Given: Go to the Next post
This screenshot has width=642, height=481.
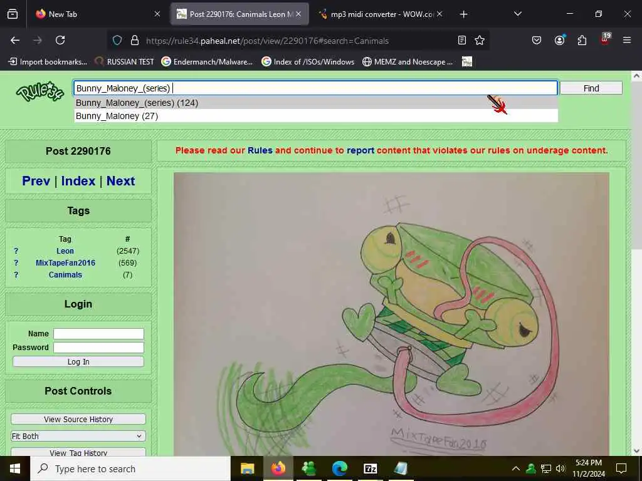Looking at the screenshot, I should click(x=121, y=181).
